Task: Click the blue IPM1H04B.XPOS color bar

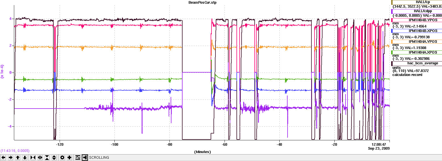Action: (392, 31)
